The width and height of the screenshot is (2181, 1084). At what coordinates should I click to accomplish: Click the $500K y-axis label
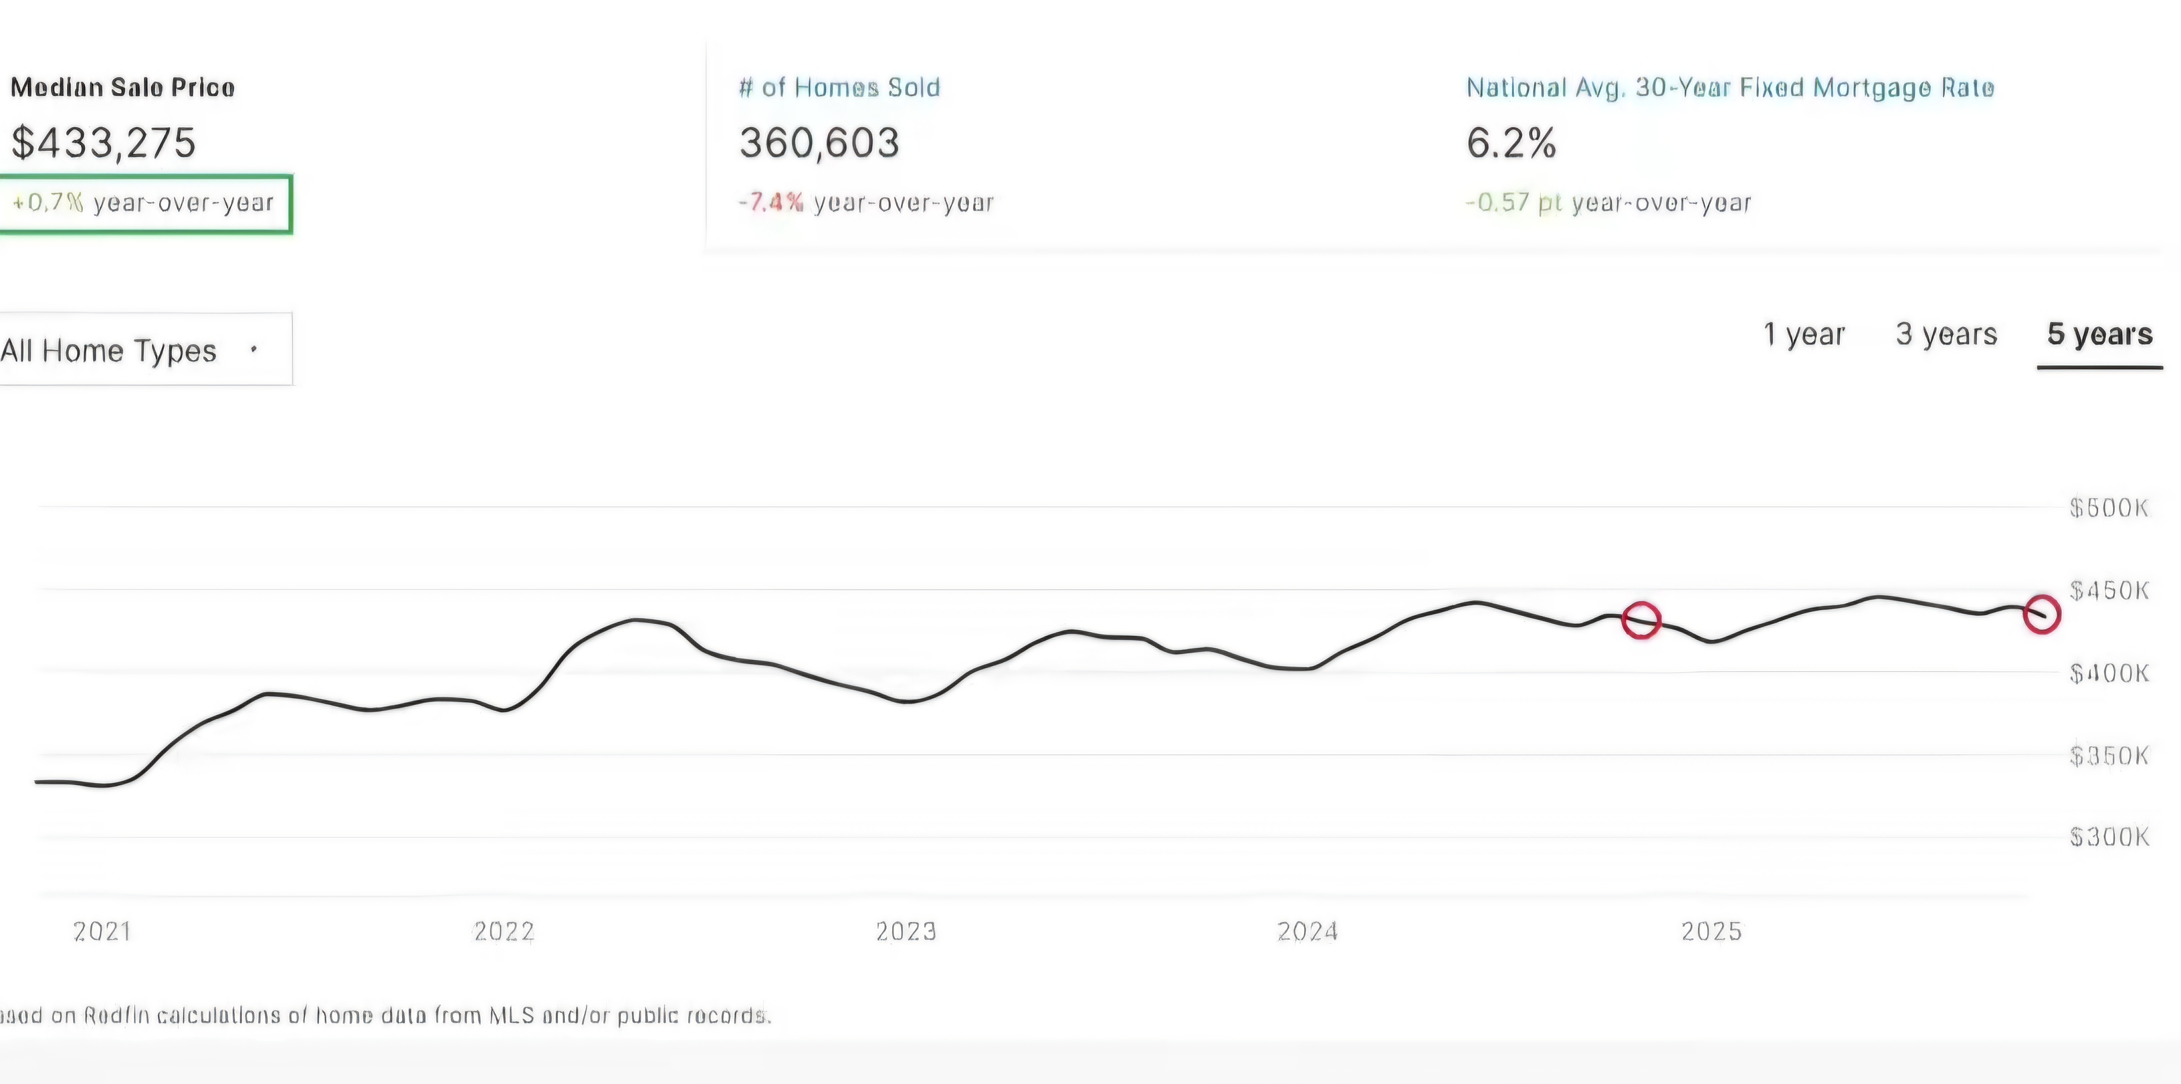coord(2108,508)
